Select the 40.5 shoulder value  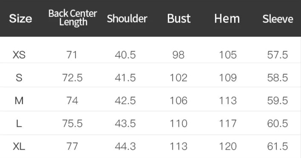coord(125,55)
